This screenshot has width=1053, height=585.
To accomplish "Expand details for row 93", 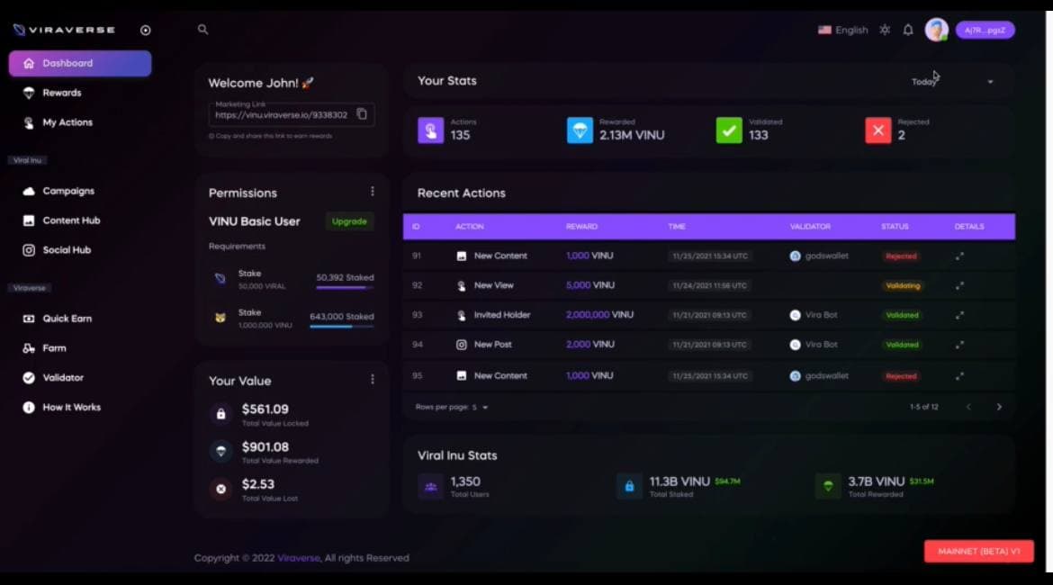I will (x=959, y=315).
